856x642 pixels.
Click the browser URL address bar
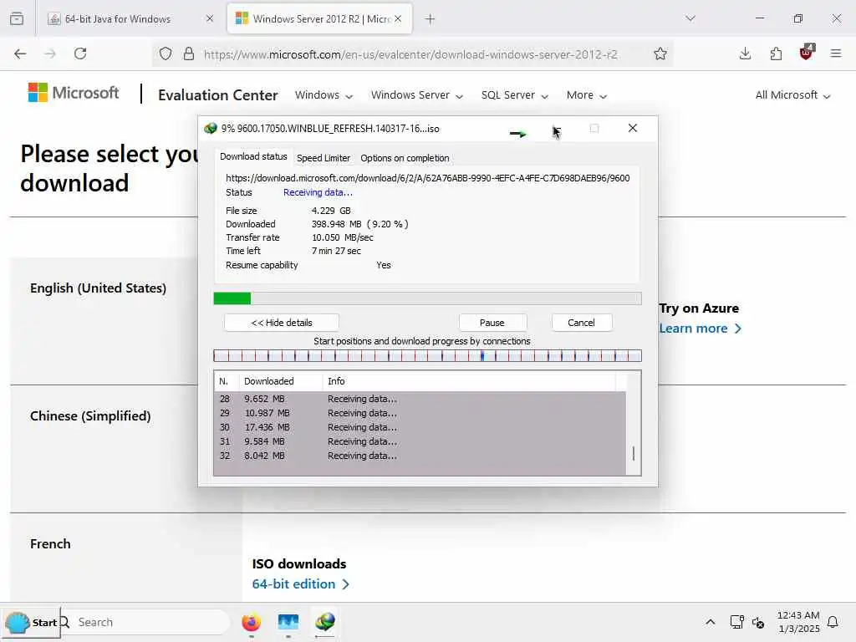click(x=410, y=54)
